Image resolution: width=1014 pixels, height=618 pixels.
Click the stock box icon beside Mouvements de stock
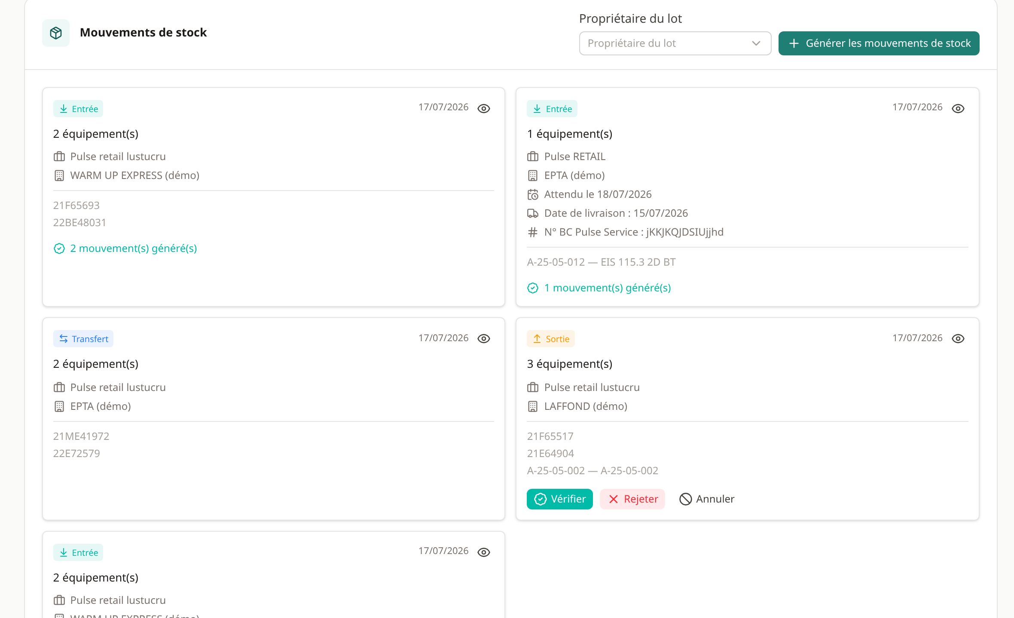pos(56,33)
